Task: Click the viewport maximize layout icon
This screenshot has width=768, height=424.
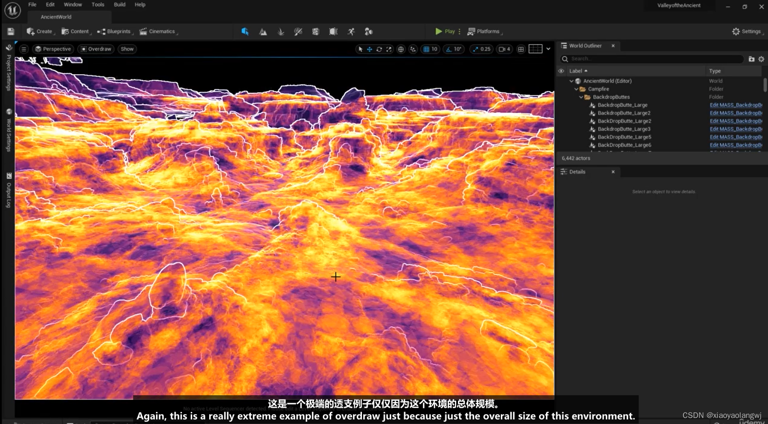Action: (x=521, y=49)
